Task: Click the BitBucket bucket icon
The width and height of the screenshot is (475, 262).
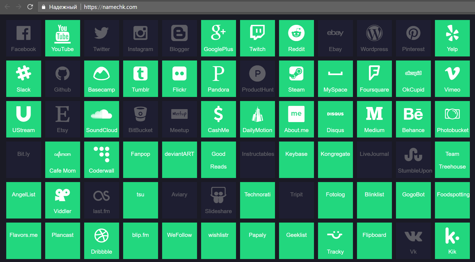Action: [140, 114]
